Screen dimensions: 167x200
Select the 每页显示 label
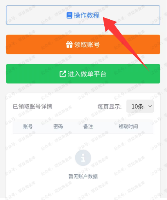click(x=109, y=106)
